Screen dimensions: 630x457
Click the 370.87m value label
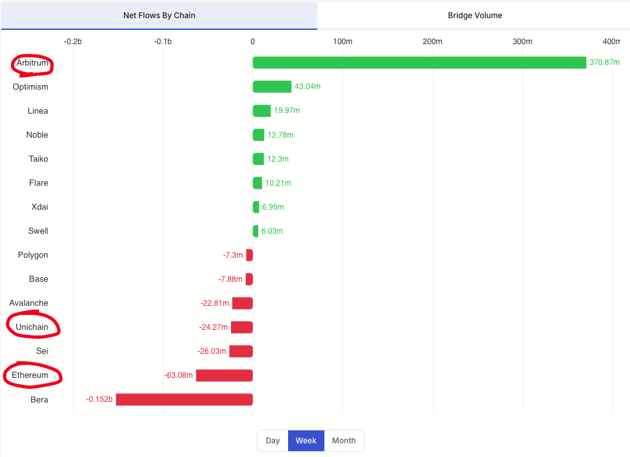[604, 62]
